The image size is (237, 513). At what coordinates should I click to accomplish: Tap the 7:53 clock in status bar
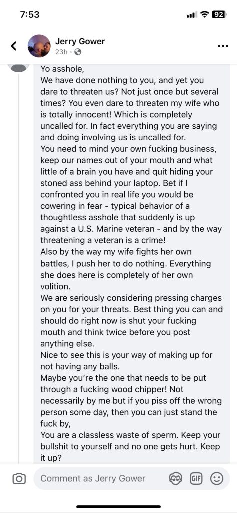coord(30,15)
